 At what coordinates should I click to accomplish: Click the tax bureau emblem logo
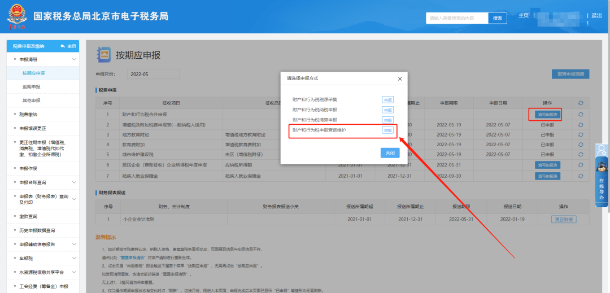coord(17,18)
